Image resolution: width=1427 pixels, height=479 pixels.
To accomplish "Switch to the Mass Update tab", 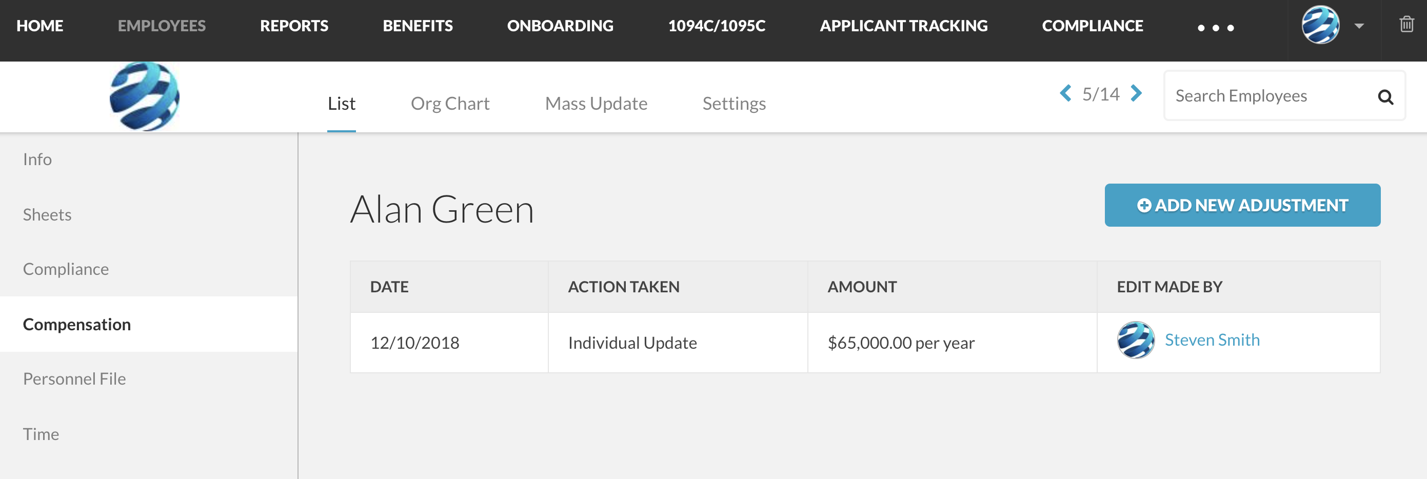I will click(596, 104).
